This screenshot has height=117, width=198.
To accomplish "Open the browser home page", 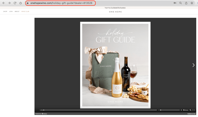I will (x=21, y=3).
